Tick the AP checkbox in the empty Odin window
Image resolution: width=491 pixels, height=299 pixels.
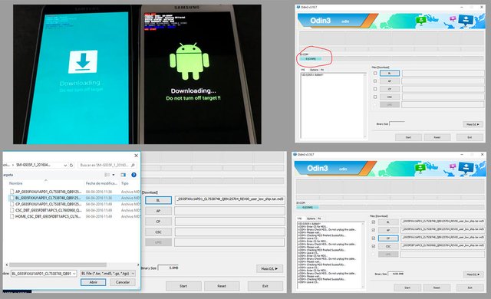pos(375,81)
